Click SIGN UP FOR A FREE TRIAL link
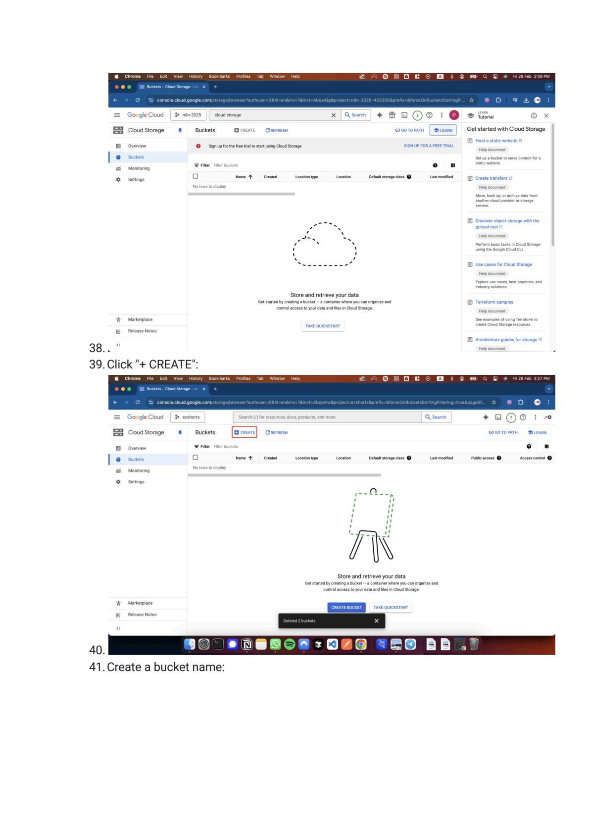The width and height of the screenshot is (590, 834). tap(429, 146)
